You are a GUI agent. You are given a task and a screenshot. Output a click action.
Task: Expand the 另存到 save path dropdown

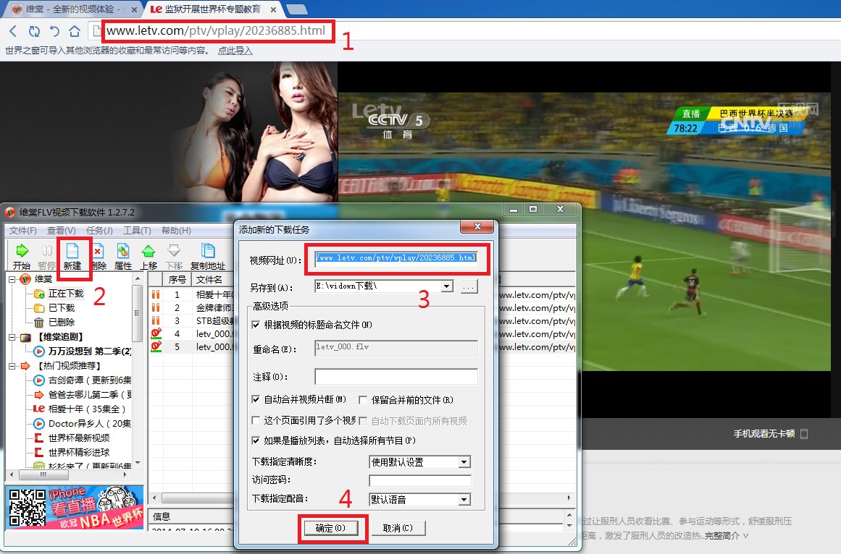click(446, 286)
